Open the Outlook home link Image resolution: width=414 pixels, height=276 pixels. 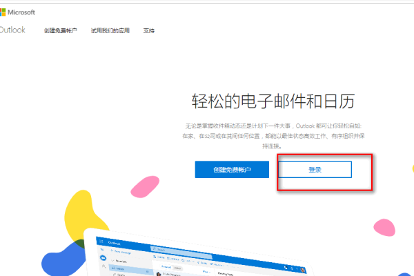tap(12, 30)
